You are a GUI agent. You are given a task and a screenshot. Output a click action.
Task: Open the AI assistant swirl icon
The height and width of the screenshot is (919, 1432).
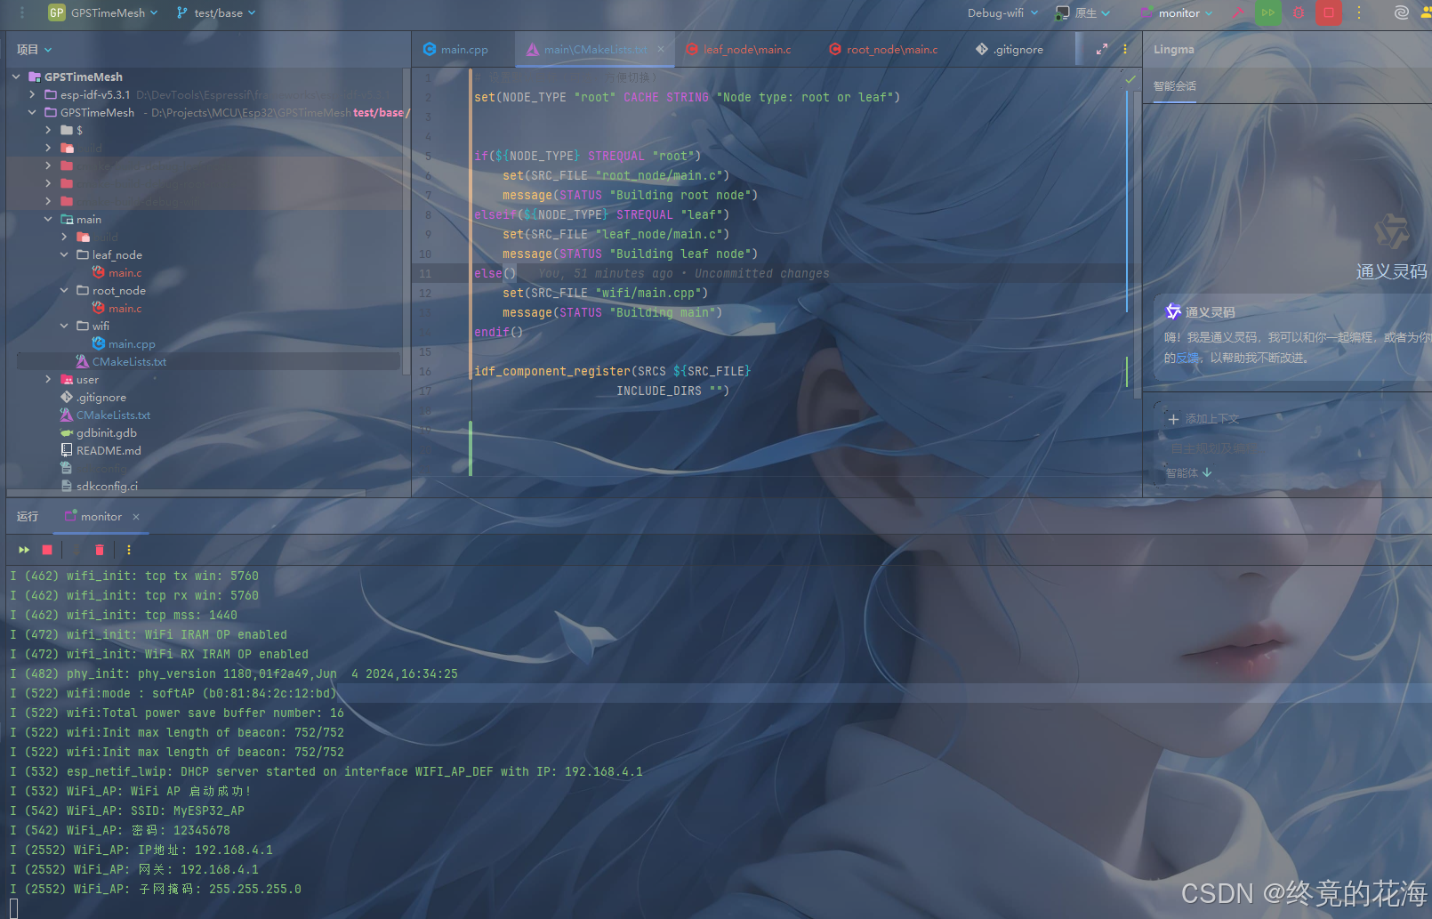tap(1402, 12)
